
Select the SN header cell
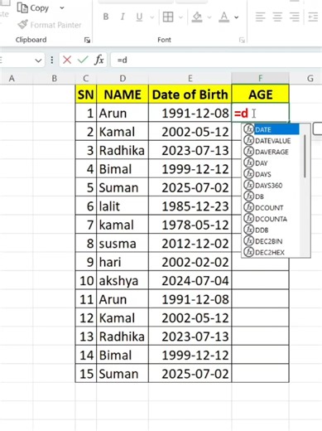click(86, 94)
